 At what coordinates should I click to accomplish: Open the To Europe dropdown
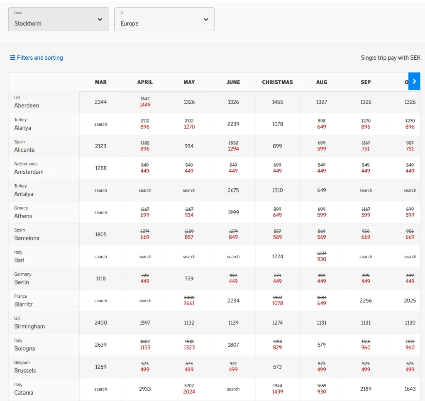click(x=164, y=19)
